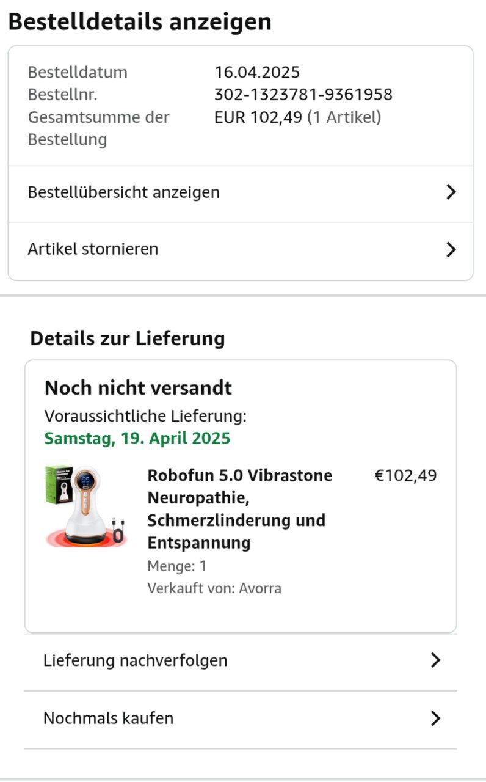
Task: Click chevron arrow beside Lieferung nachverfolgen
Action: click(x=435, y=660)
